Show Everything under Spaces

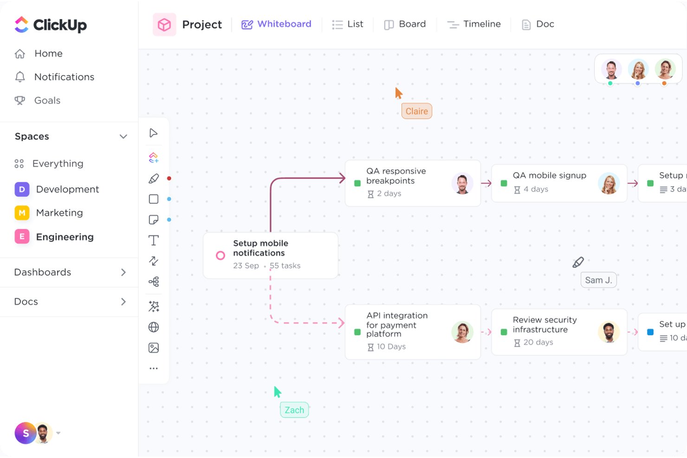[49, 163]
